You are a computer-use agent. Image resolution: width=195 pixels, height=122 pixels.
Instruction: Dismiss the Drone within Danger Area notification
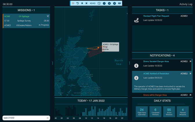[190, 95]
